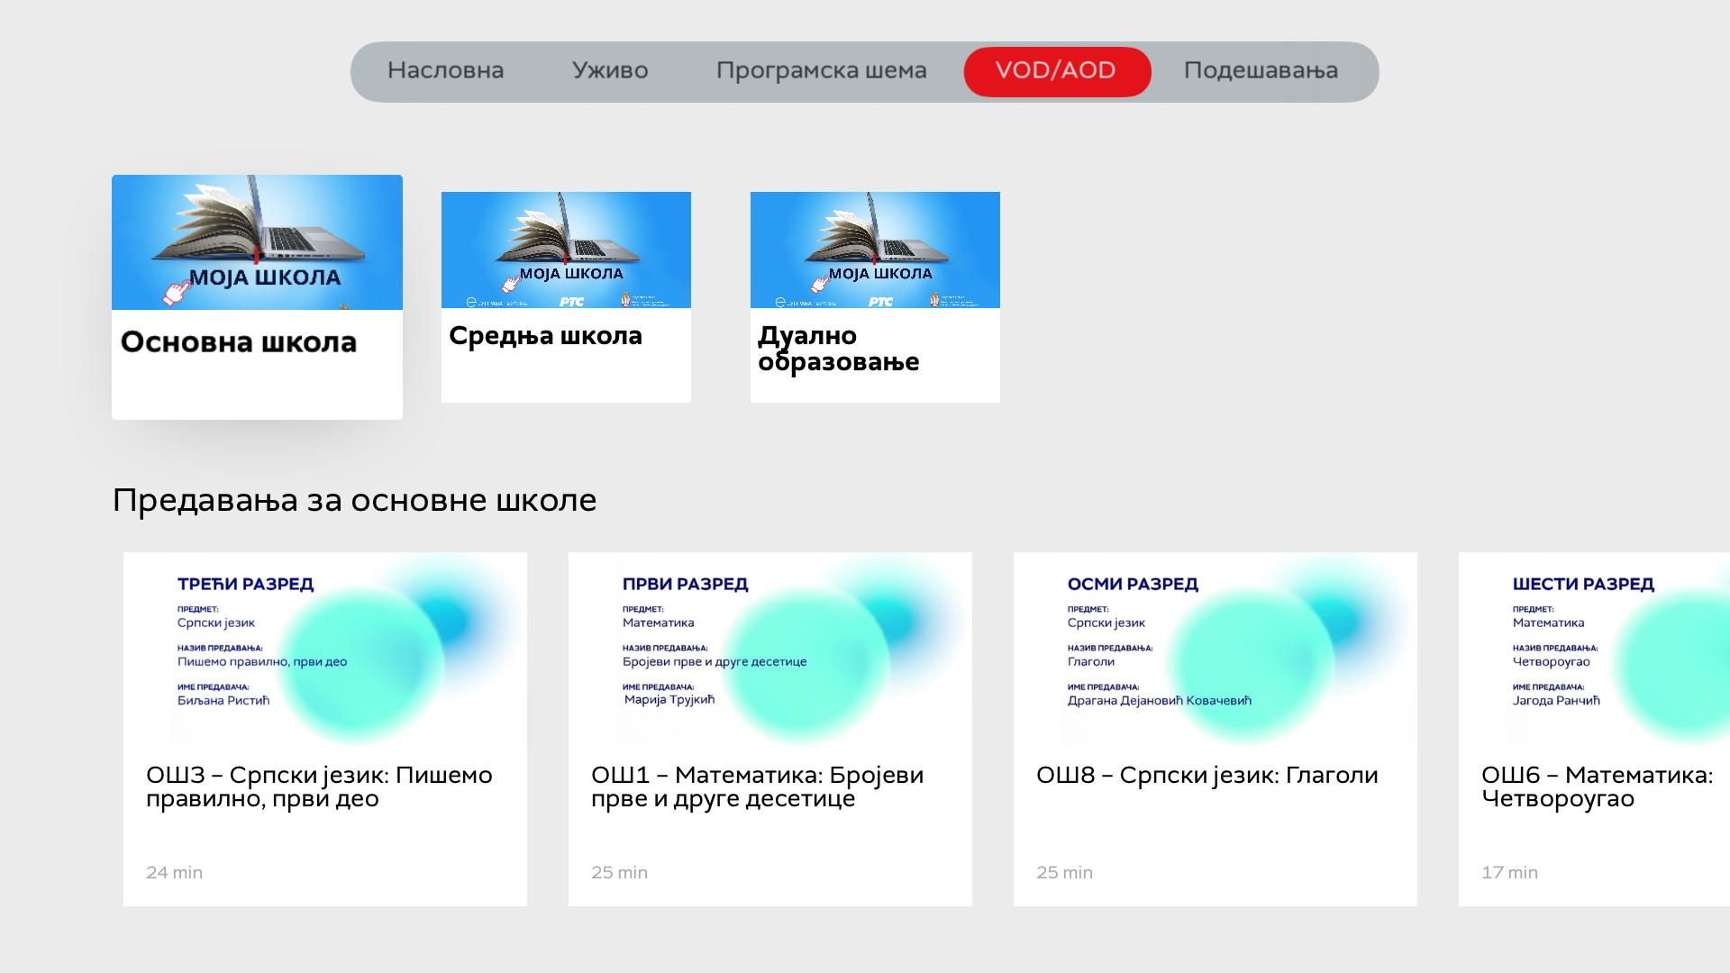Play the Први разред lecture thumbnail
The height and width of the screenshot is (973, 1730).
[x=770, y=650]
